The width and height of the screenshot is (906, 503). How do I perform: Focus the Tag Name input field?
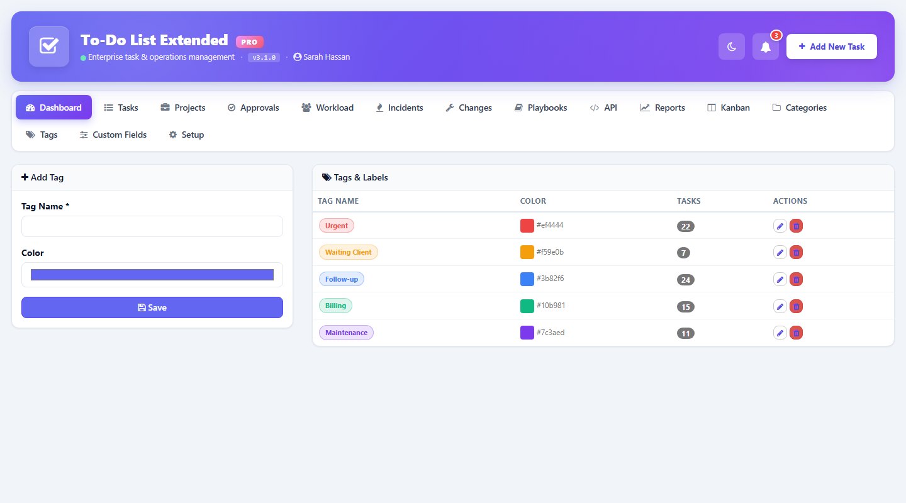[x=152, y=226]
